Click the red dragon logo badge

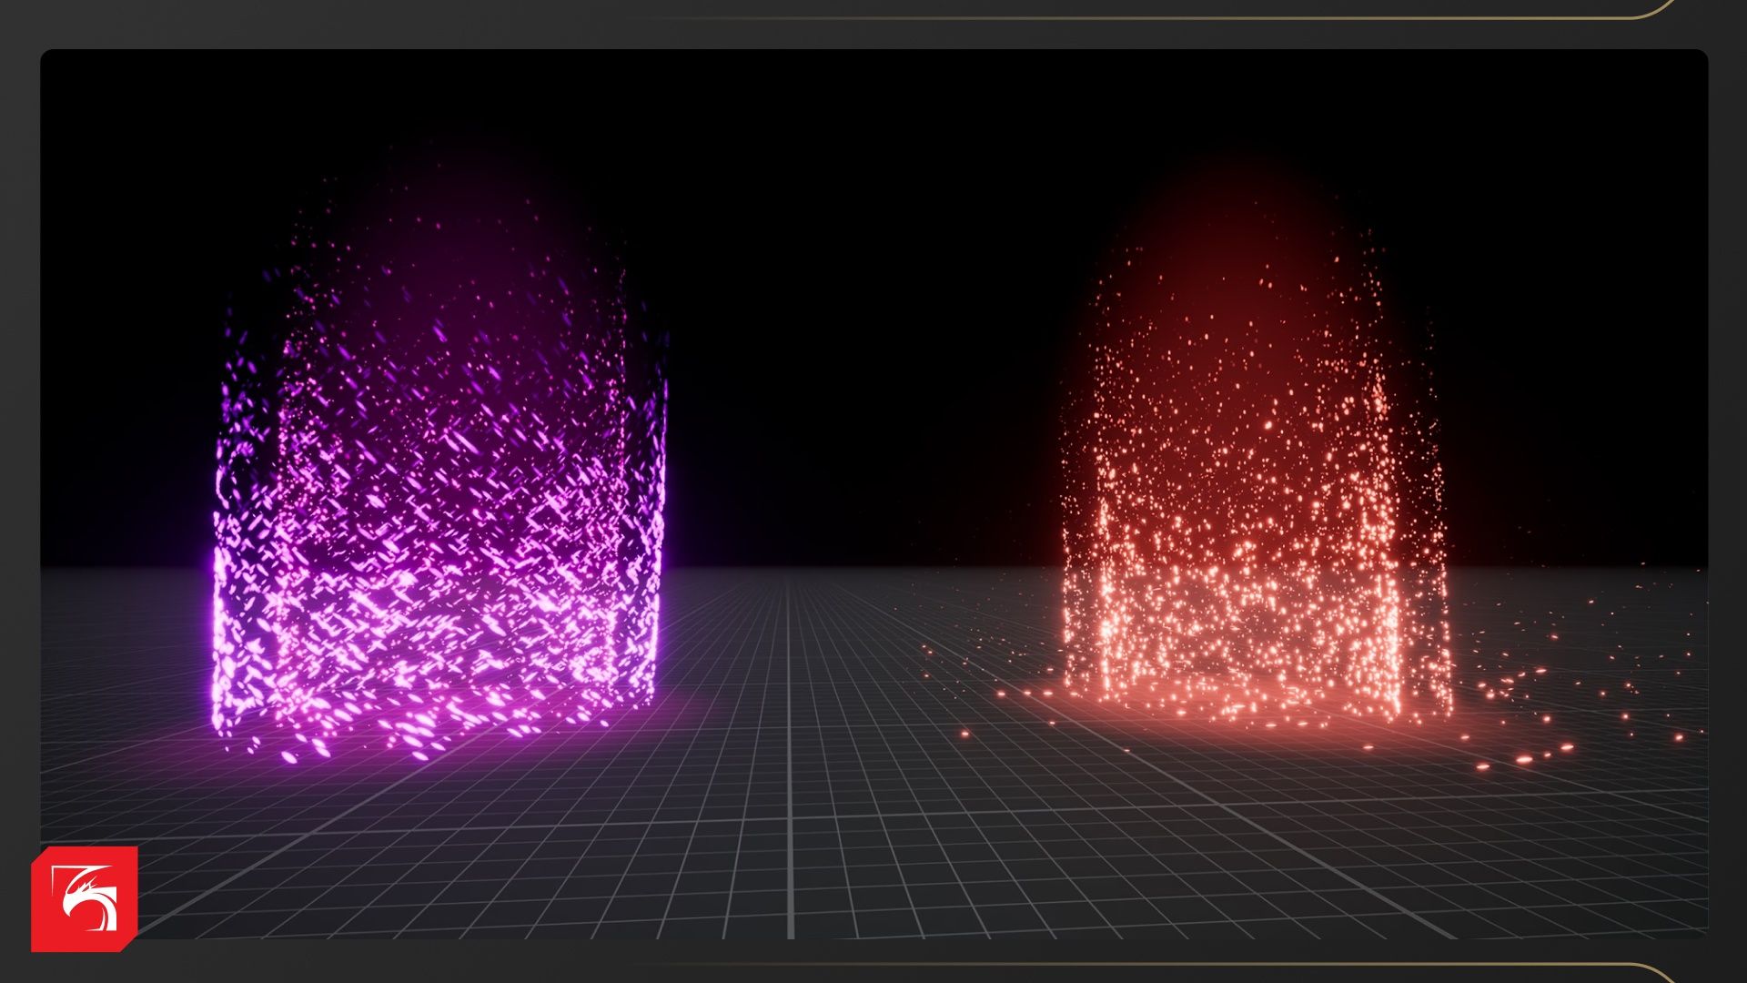[85, 899]
